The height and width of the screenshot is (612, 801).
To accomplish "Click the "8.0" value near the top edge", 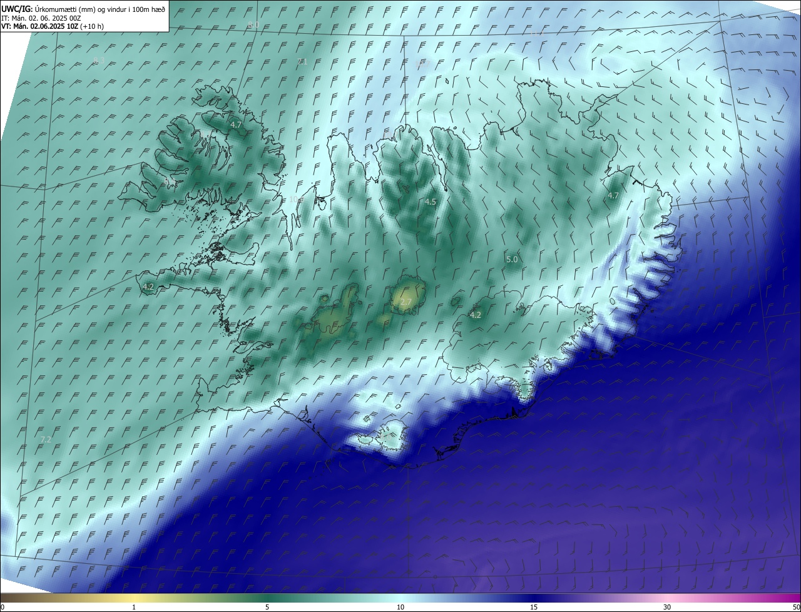I will click(x=253, y=25).
